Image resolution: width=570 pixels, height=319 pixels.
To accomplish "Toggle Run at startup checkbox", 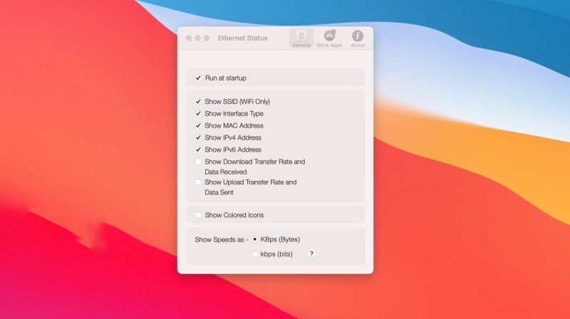I will (198, 78).
